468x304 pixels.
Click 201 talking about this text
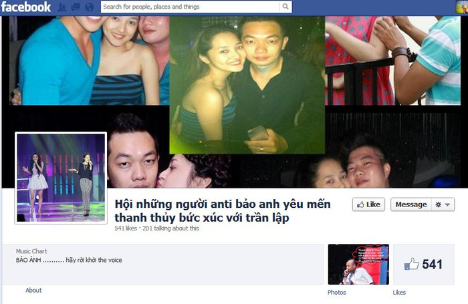tap(170, 229)
